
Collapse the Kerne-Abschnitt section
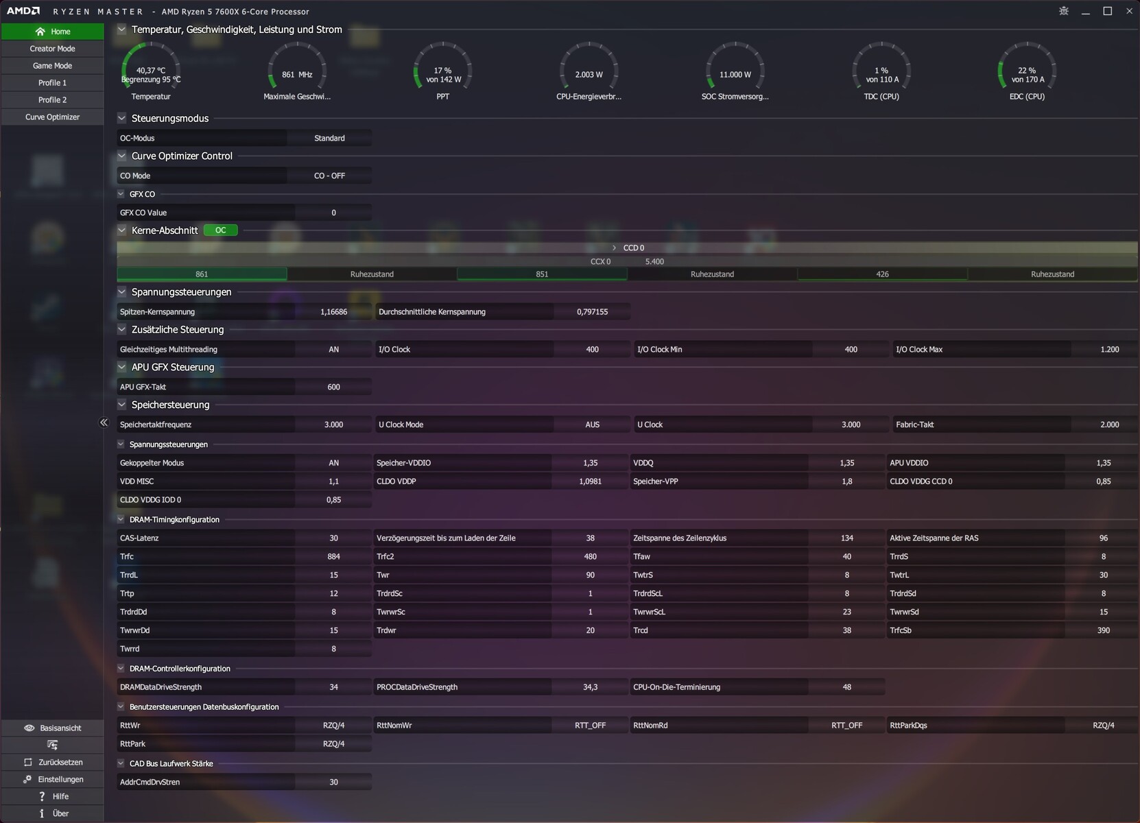[121, 230]
